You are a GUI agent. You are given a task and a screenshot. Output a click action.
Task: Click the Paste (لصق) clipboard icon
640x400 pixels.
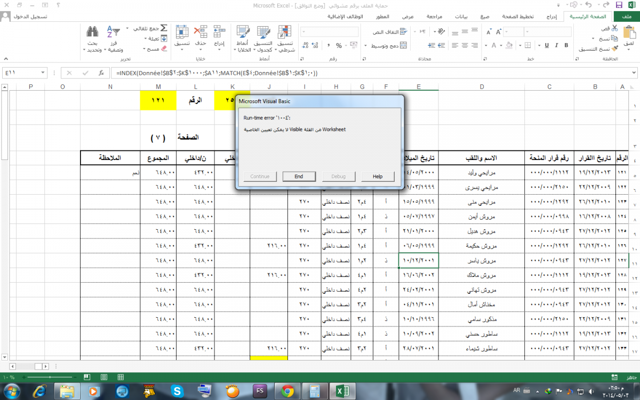click(x=630, y=31)
